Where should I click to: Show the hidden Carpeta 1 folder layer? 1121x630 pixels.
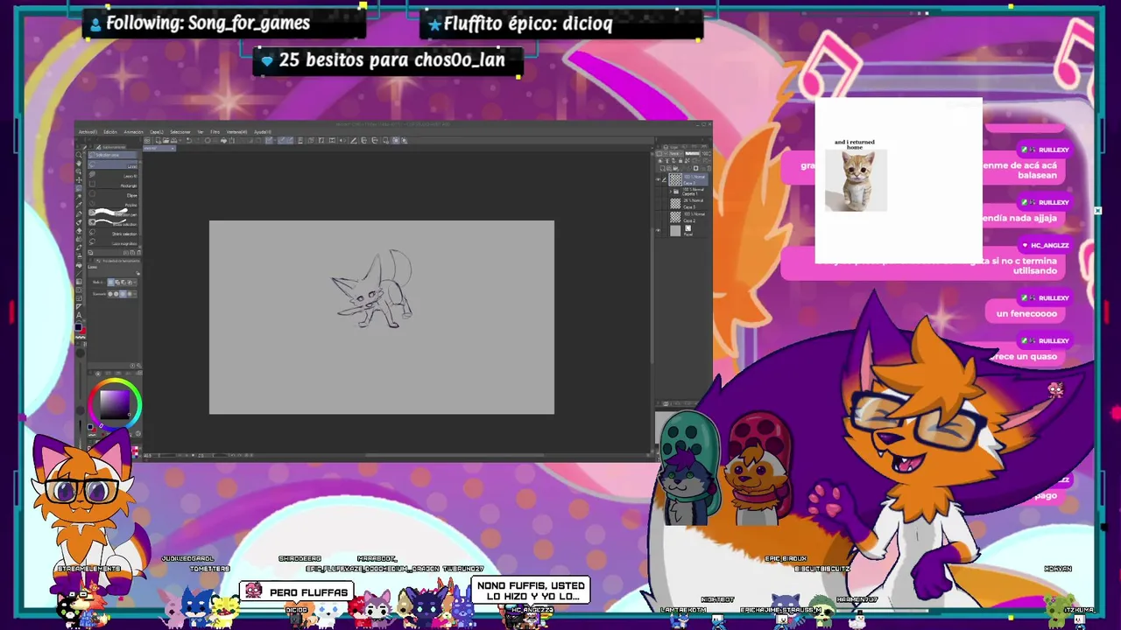[658, 191]
